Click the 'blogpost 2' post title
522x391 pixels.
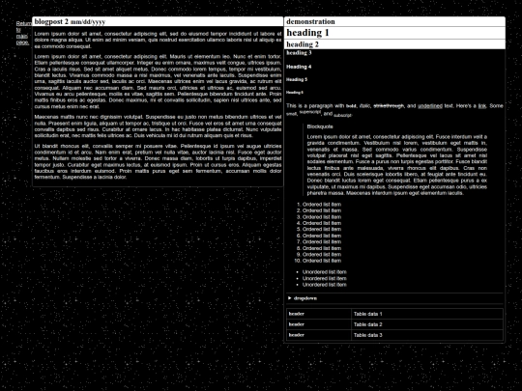(51, 21)
